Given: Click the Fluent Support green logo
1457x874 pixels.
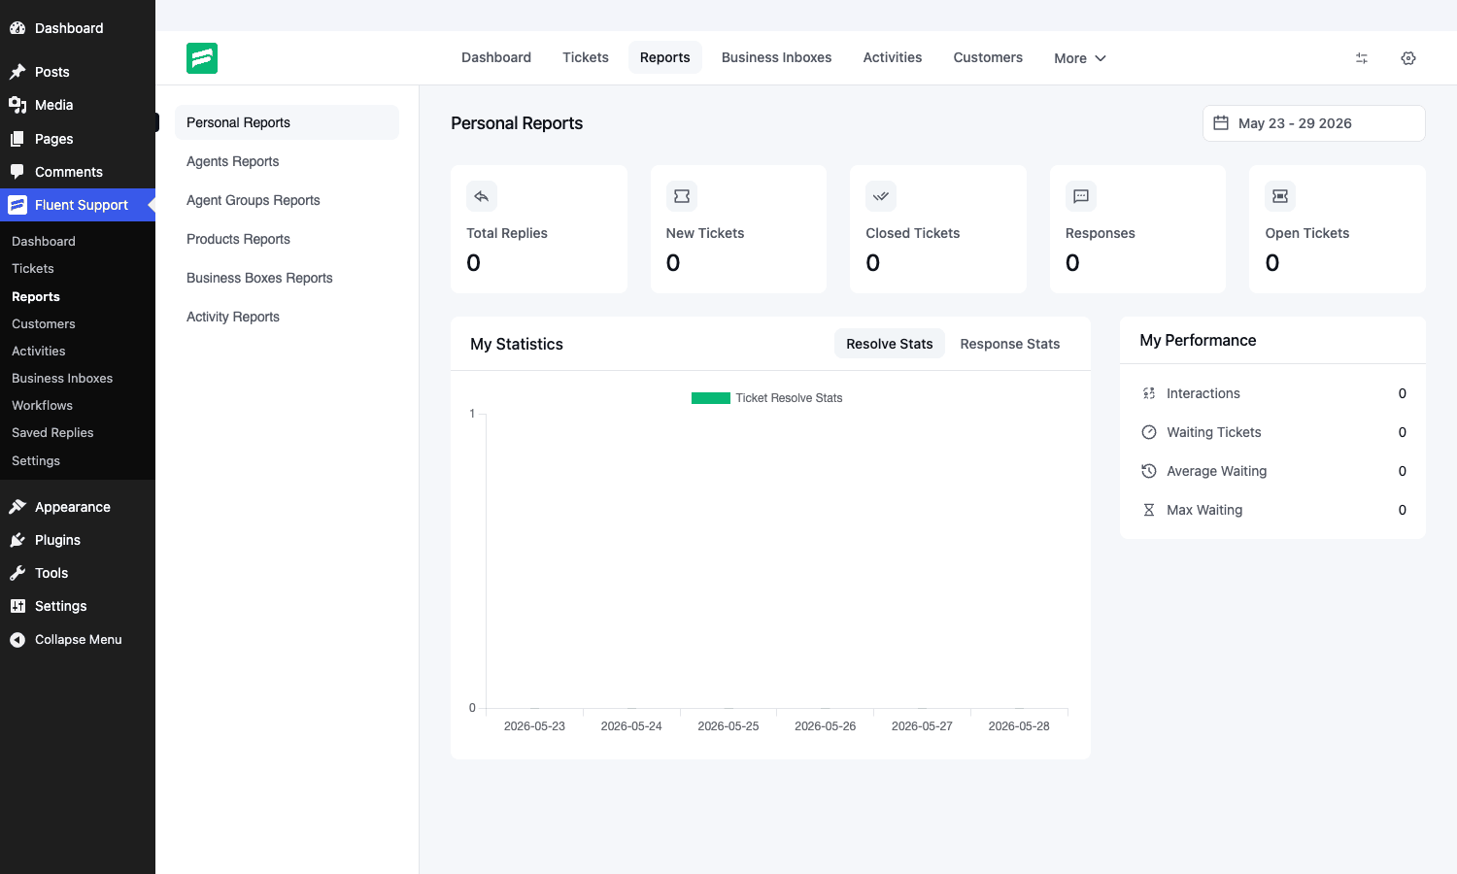Looking at the screenshot, I should (202, 58).
